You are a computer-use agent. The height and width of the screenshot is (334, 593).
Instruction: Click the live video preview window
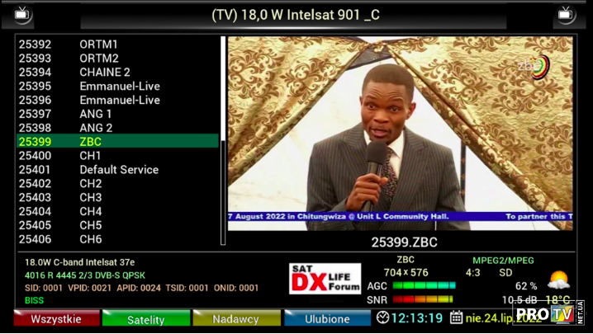click(x=400, y=132)
